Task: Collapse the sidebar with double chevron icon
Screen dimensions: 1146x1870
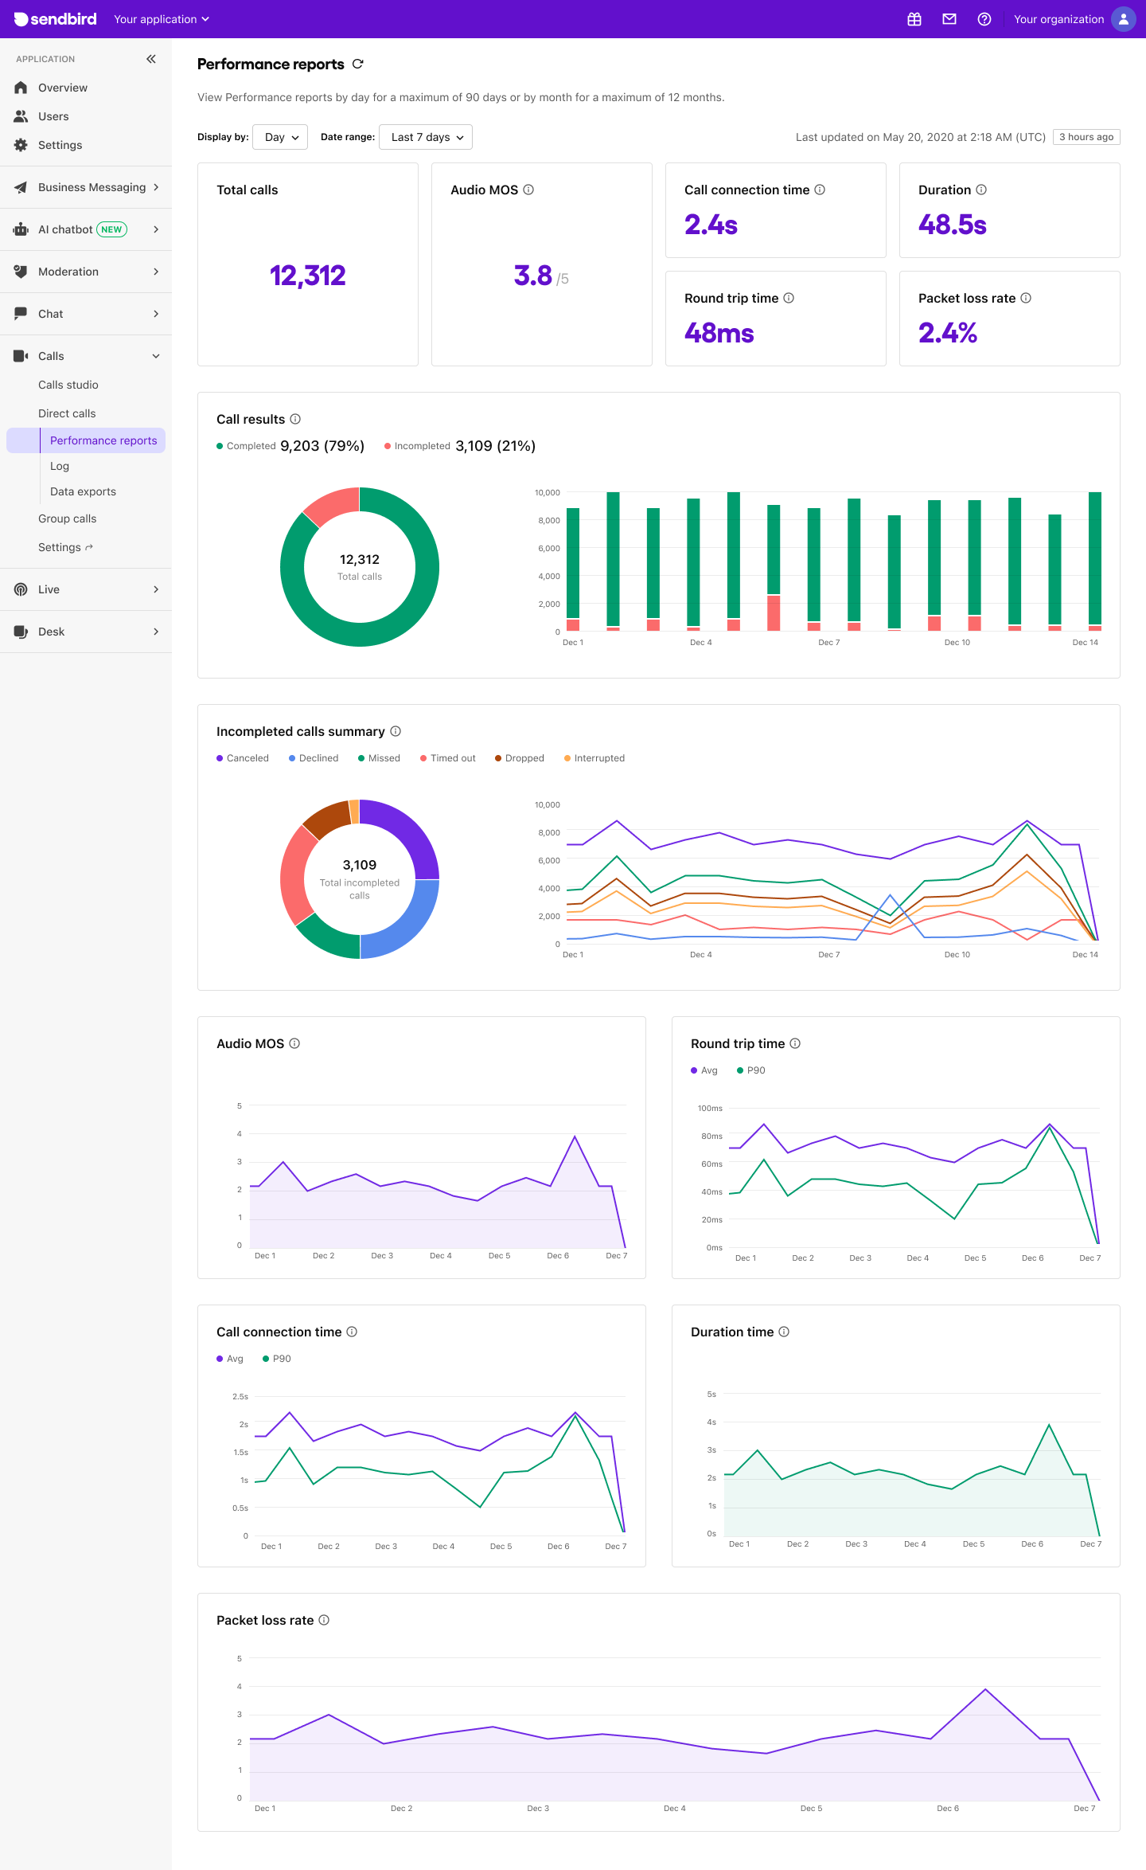Action: (x=151, y=59)
